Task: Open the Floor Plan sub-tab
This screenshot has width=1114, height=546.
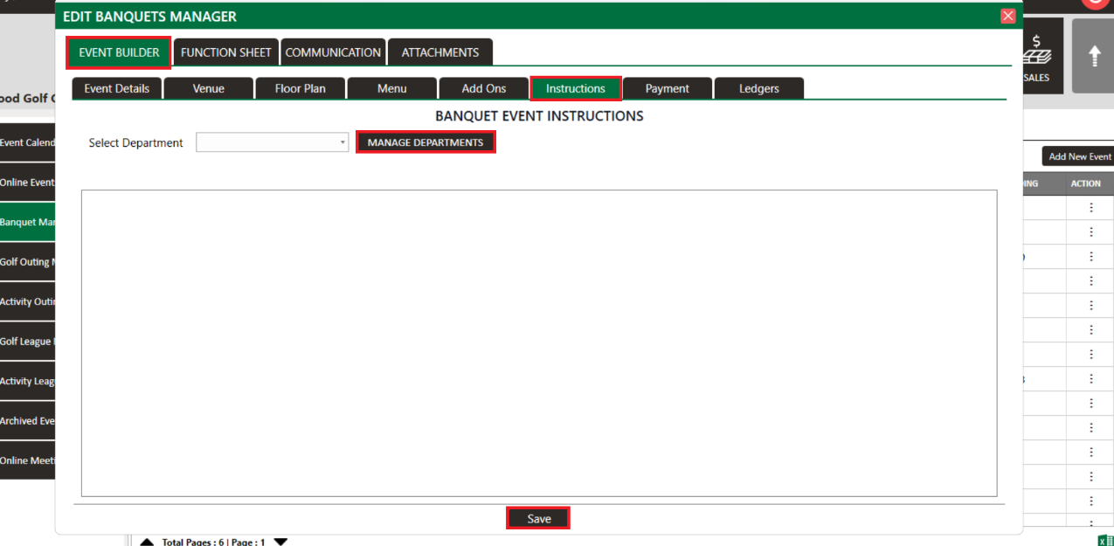Action: click(x=300, y=88)
